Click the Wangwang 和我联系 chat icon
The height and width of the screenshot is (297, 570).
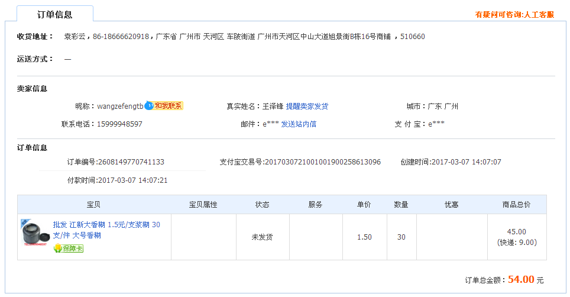coord(164,106)
